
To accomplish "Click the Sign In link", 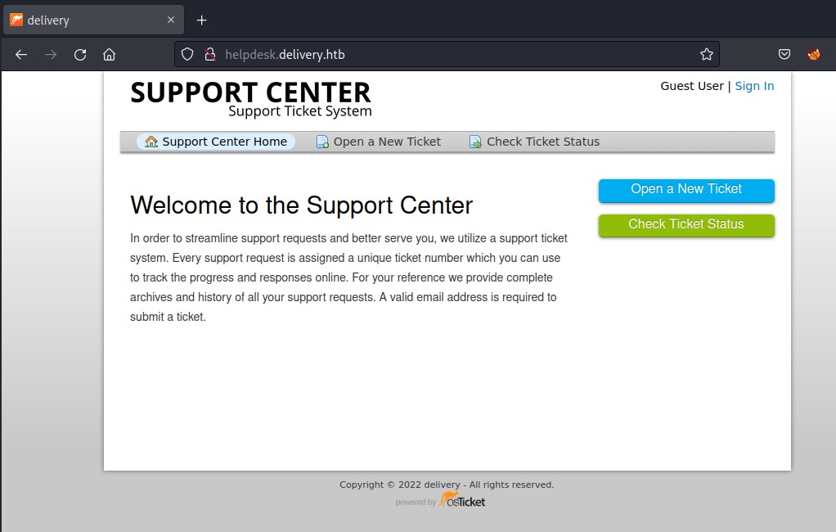I will [754, 86].
